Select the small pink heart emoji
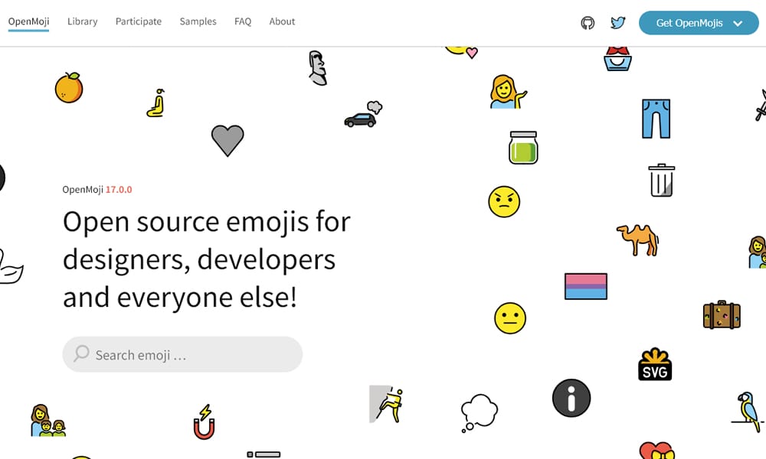Screen dimensions: 766x459 click(471, 53)
